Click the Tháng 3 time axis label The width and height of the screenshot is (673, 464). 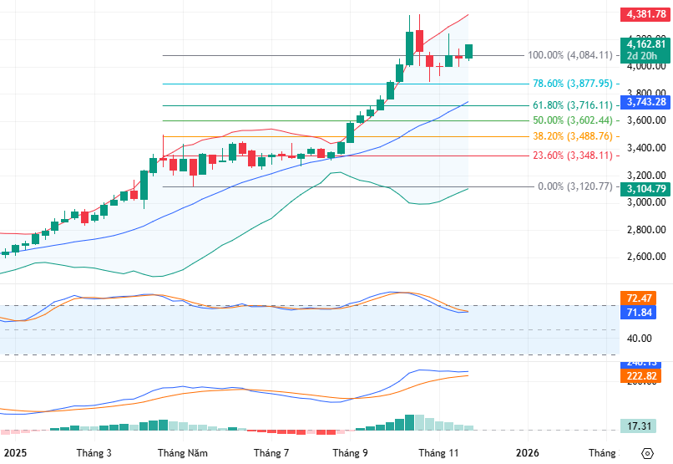coord(94,453)
